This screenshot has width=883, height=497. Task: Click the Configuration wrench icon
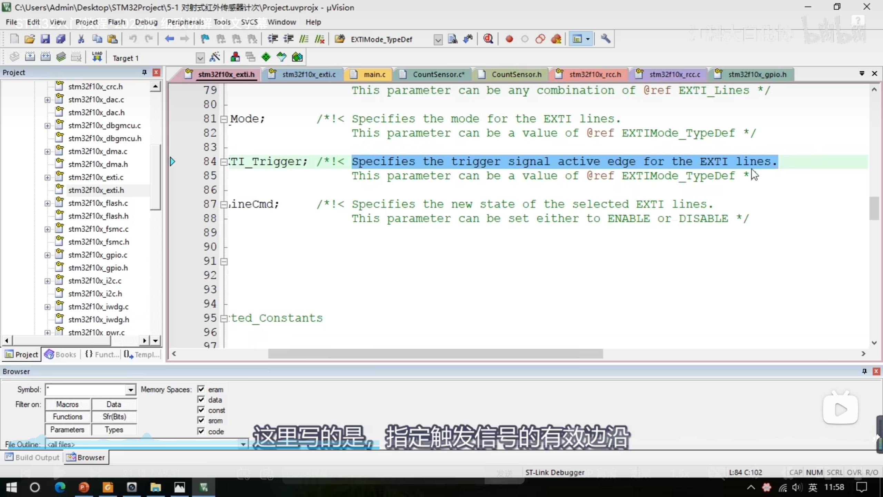(605, 39)
